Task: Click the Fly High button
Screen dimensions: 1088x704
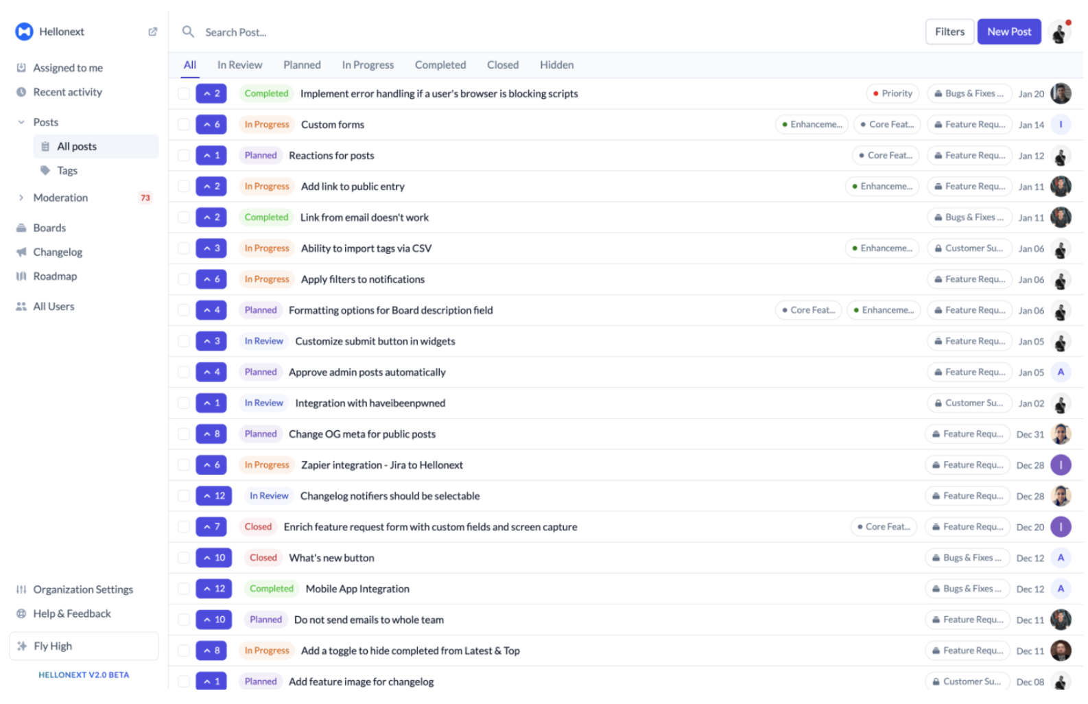Action: (x=84, y=646)
